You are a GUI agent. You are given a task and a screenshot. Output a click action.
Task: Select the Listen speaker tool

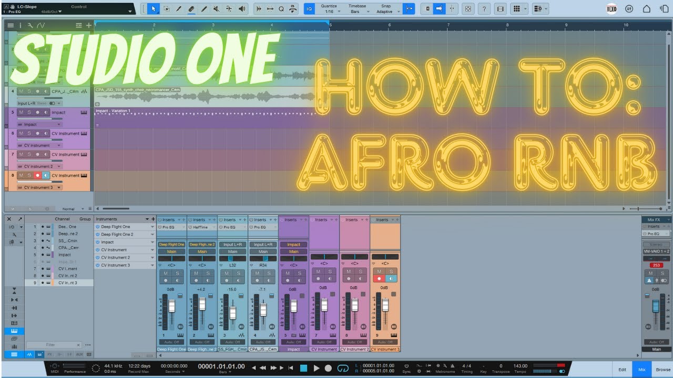(242, 9)
